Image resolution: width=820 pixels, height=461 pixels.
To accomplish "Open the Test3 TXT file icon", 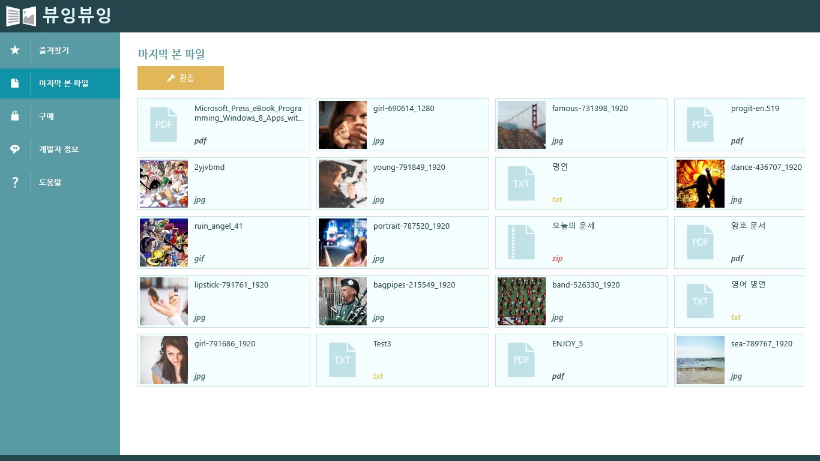I will [x=342, y=360].
